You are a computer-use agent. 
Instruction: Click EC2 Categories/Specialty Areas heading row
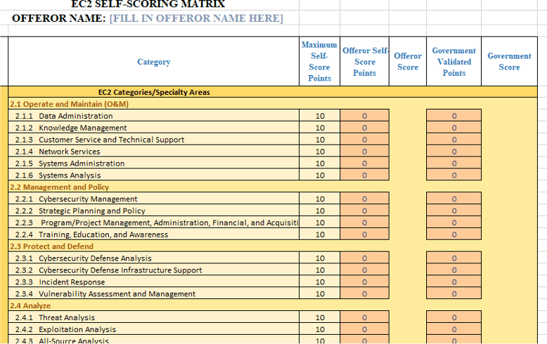pos(273,92)
